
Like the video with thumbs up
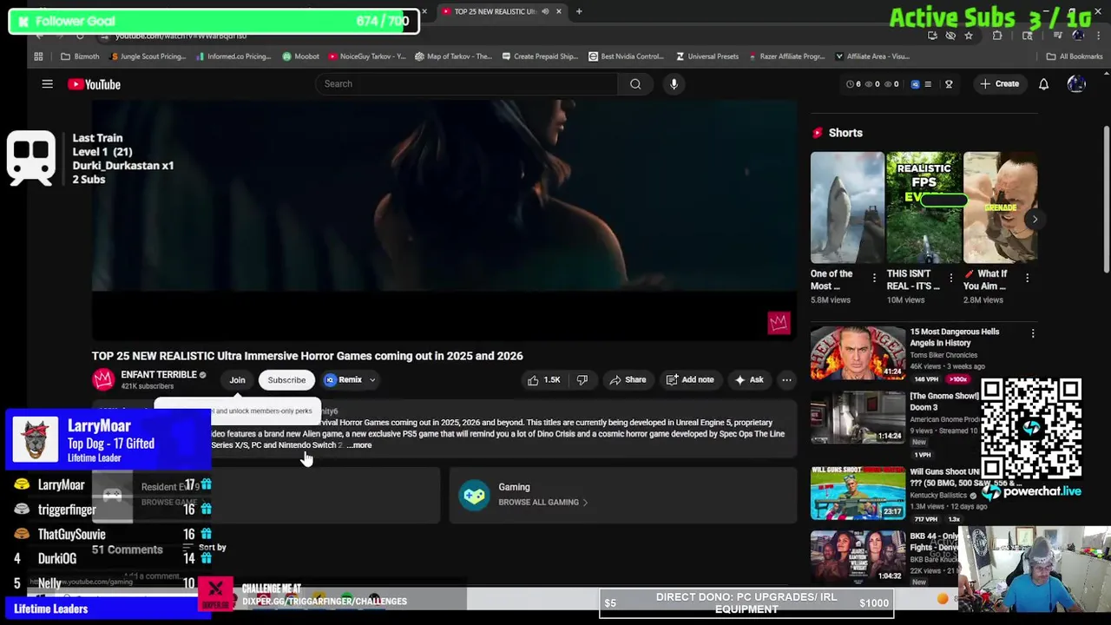pyautogui.click(x=544, y=380)
